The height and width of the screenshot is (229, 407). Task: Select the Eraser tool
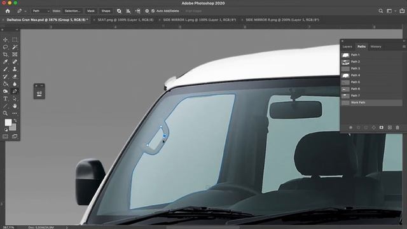15,76
